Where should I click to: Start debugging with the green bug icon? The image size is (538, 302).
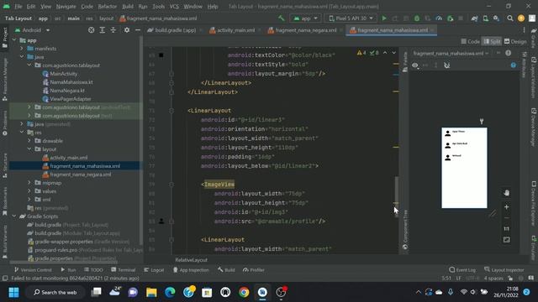(417, 18)
